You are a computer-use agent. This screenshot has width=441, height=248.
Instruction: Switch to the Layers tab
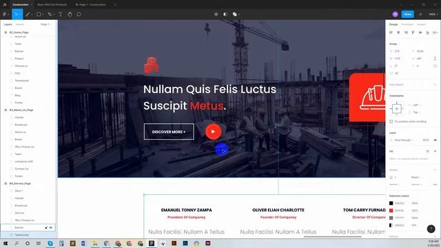[8, 25]
